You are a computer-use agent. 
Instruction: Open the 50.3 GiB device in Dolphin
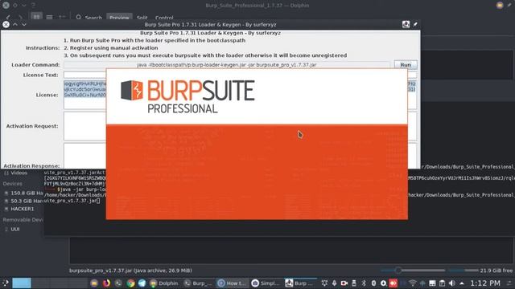(x=23, y=201)
